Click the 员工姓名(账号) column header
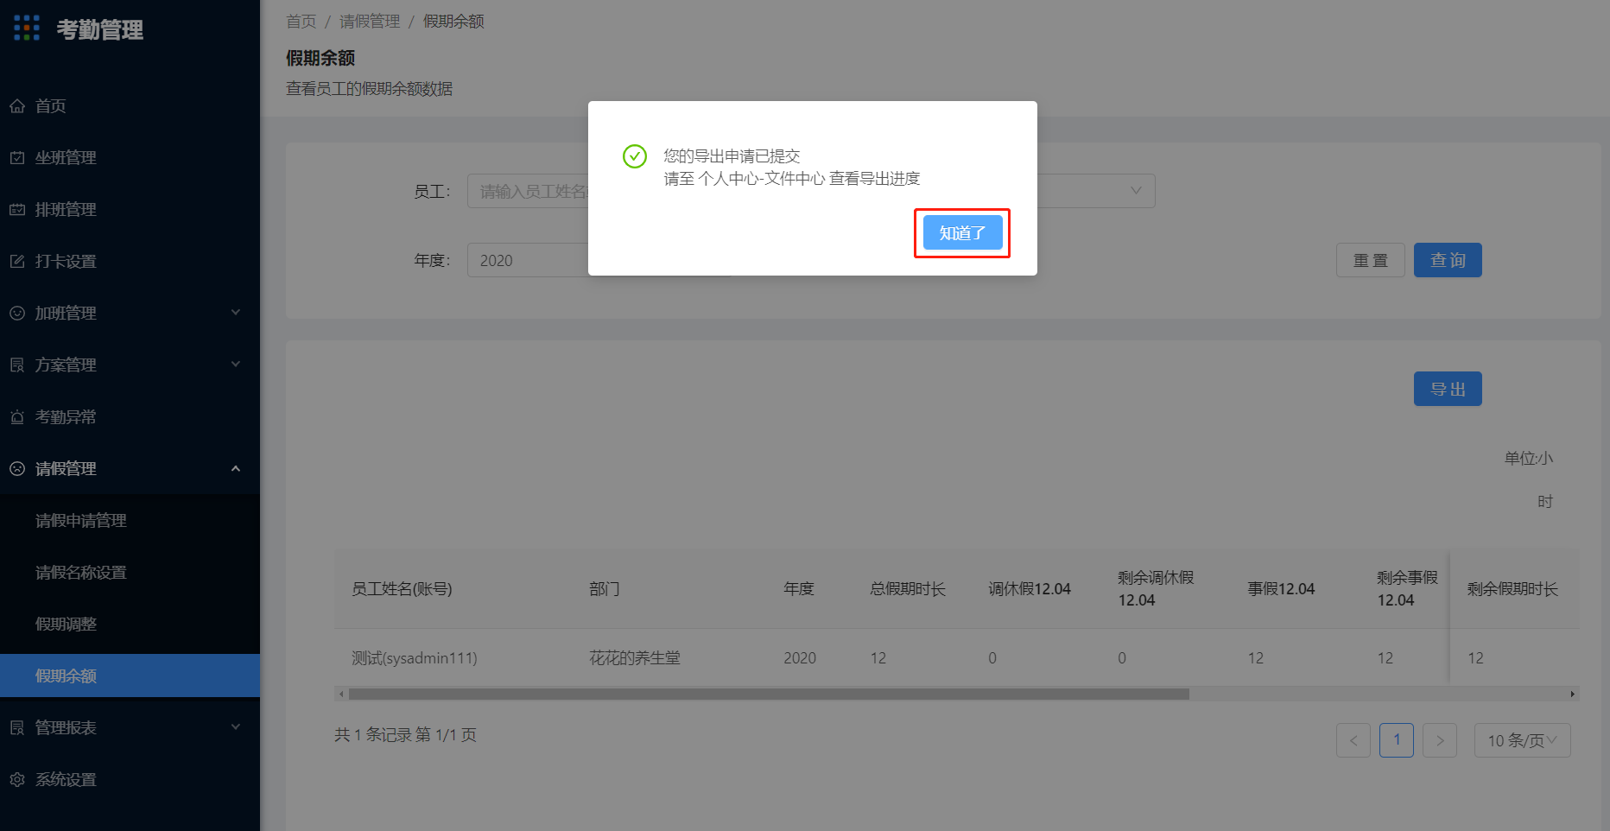The image size is (1610, 831). [x=402, y=589]
